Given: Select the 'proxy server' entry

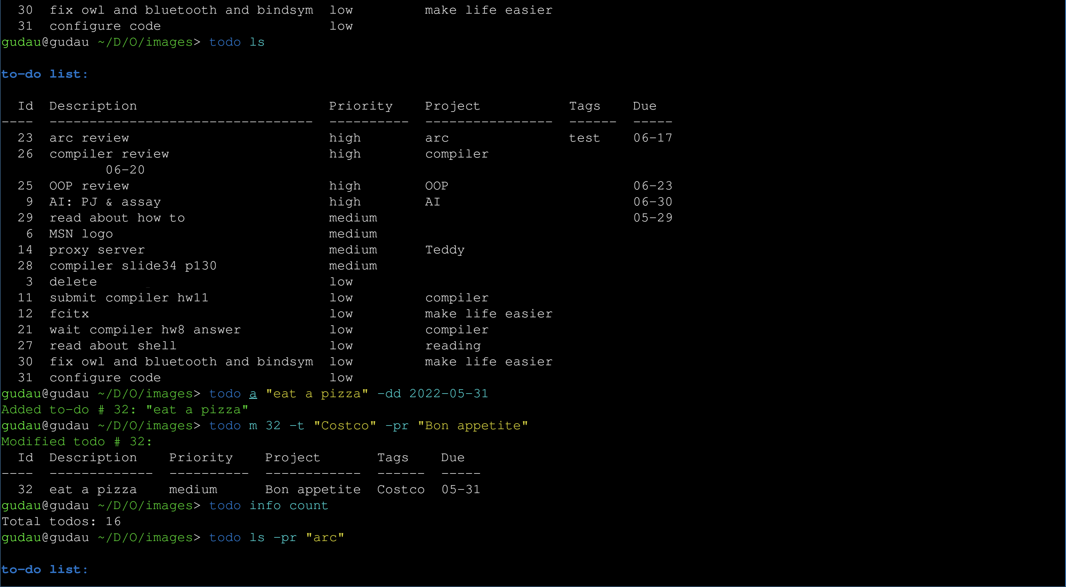Looking at the screenshot, I should tap(97, 250).
